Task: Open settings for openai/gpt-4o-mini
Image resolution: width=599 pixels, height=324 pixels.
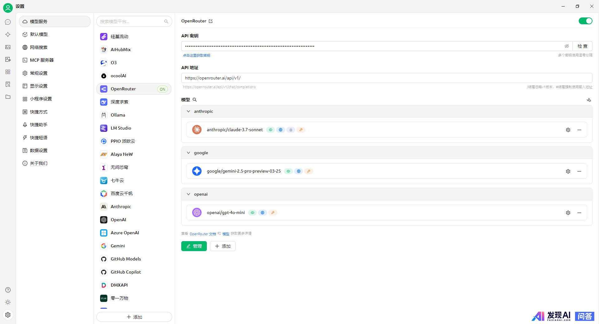Action: [x=568, y=213]
